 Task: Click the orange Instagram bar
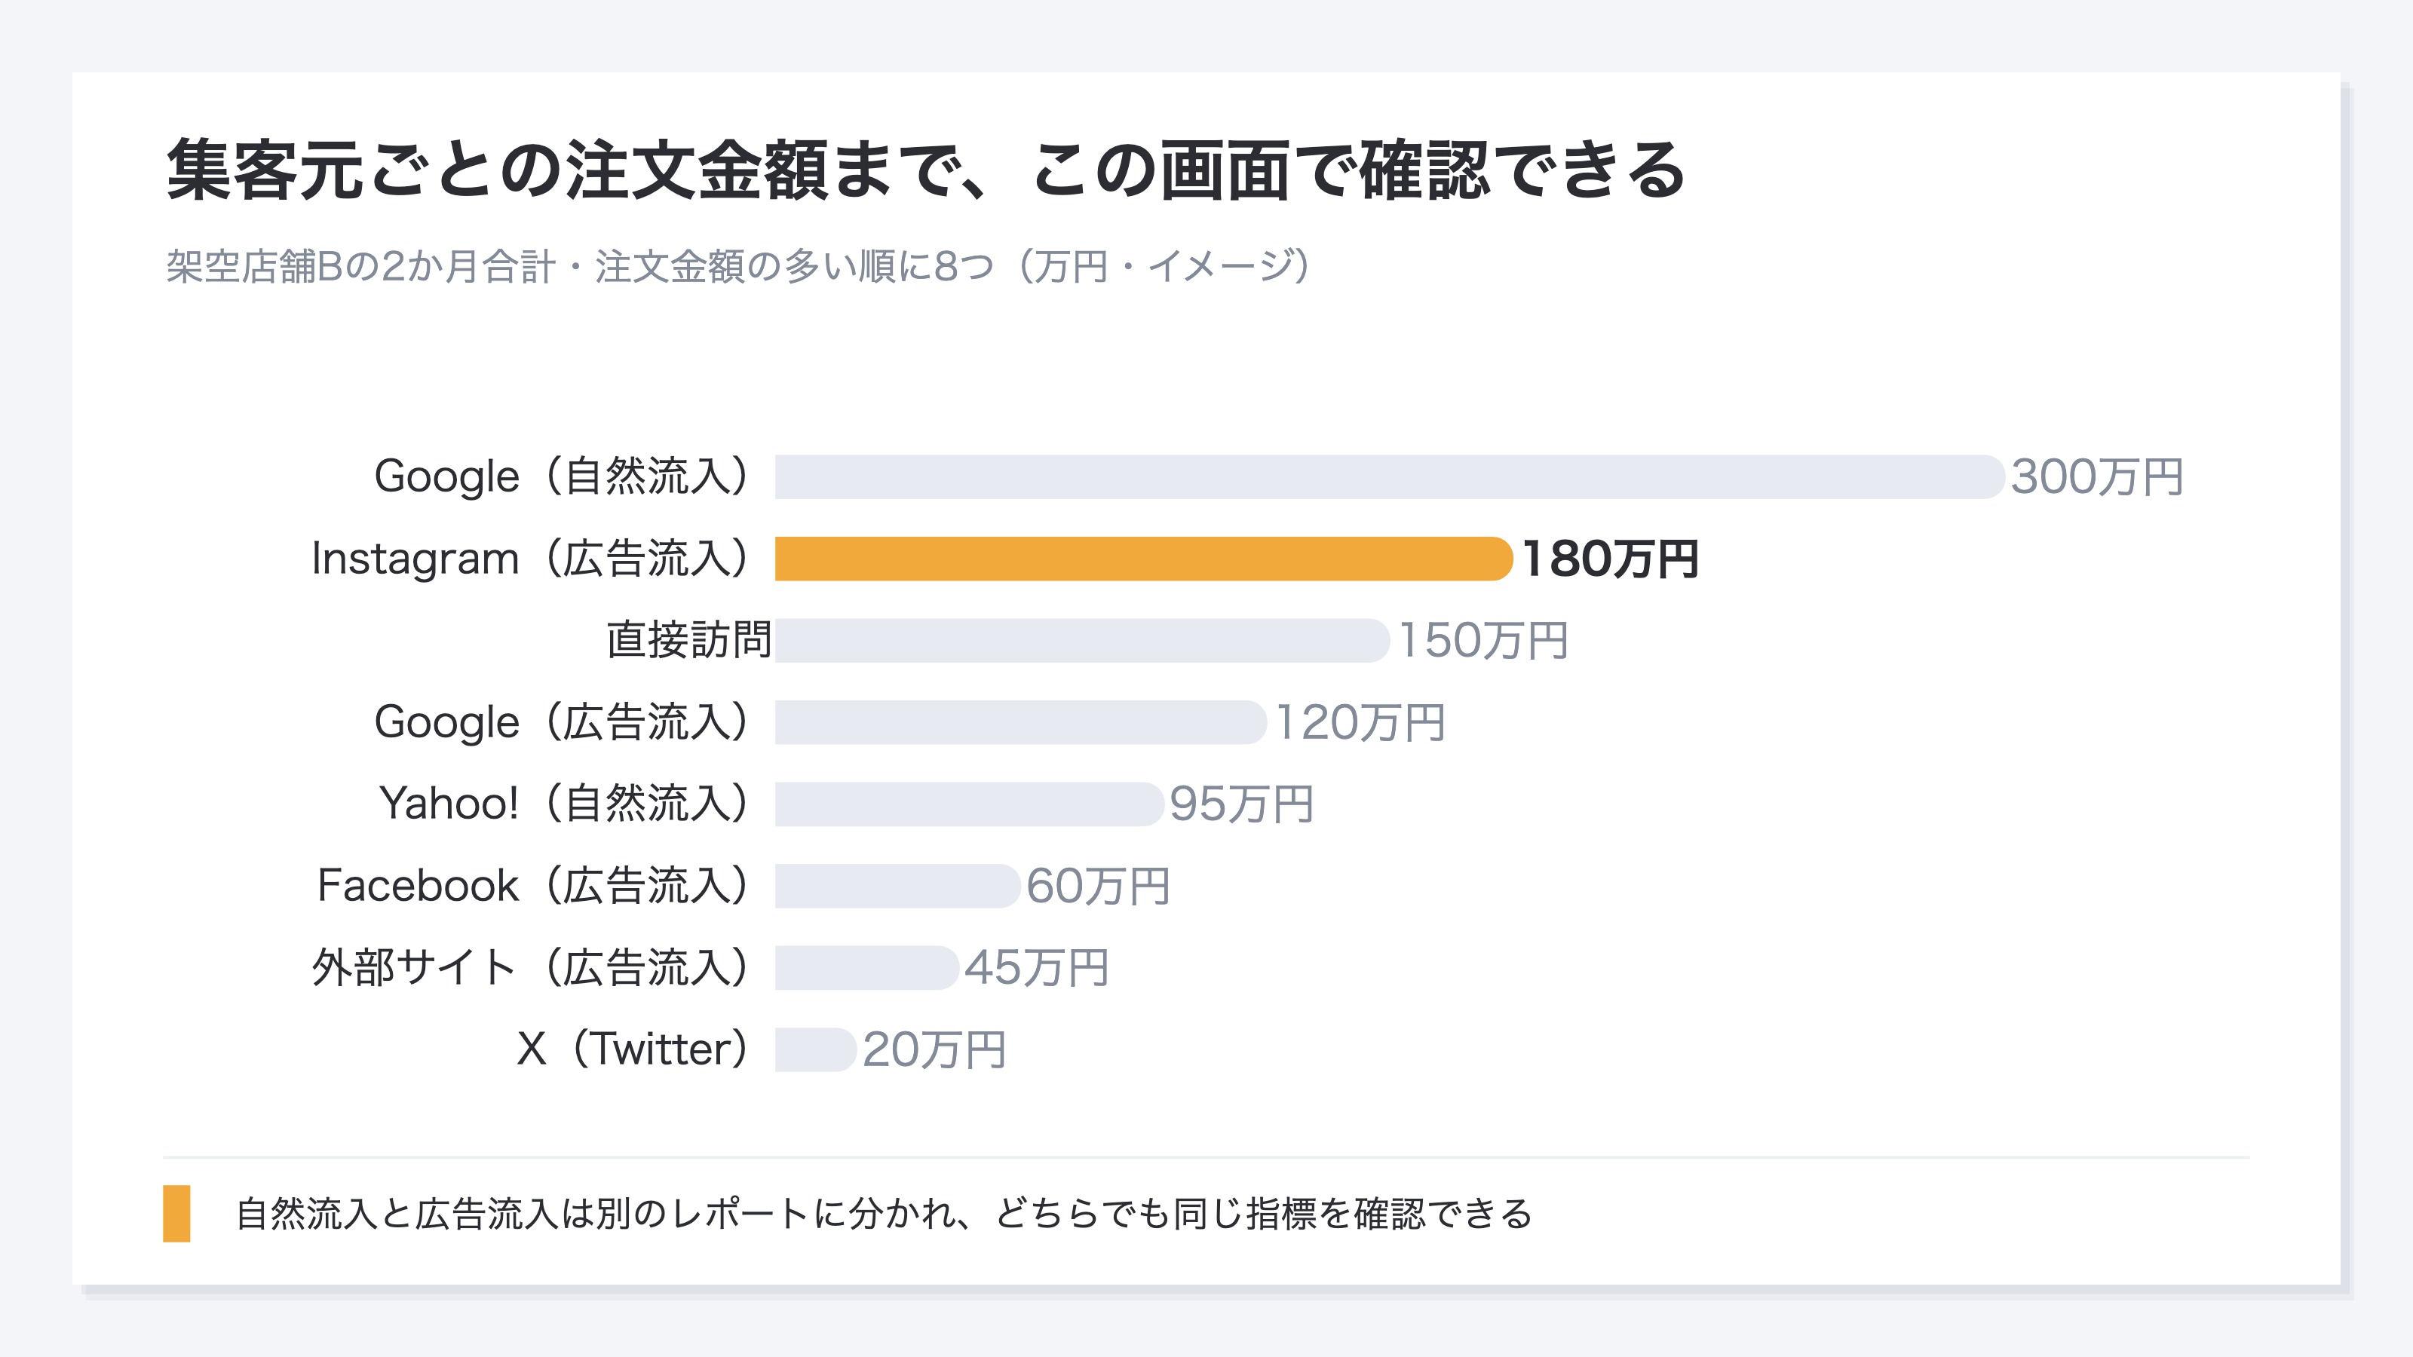pyautogui.click(x=1144, y=559)
